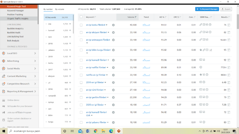The height and width of the screenshot is (134, 239).
Task: Open Chrome from the taskbar
Action: click(x=96, y=131)
